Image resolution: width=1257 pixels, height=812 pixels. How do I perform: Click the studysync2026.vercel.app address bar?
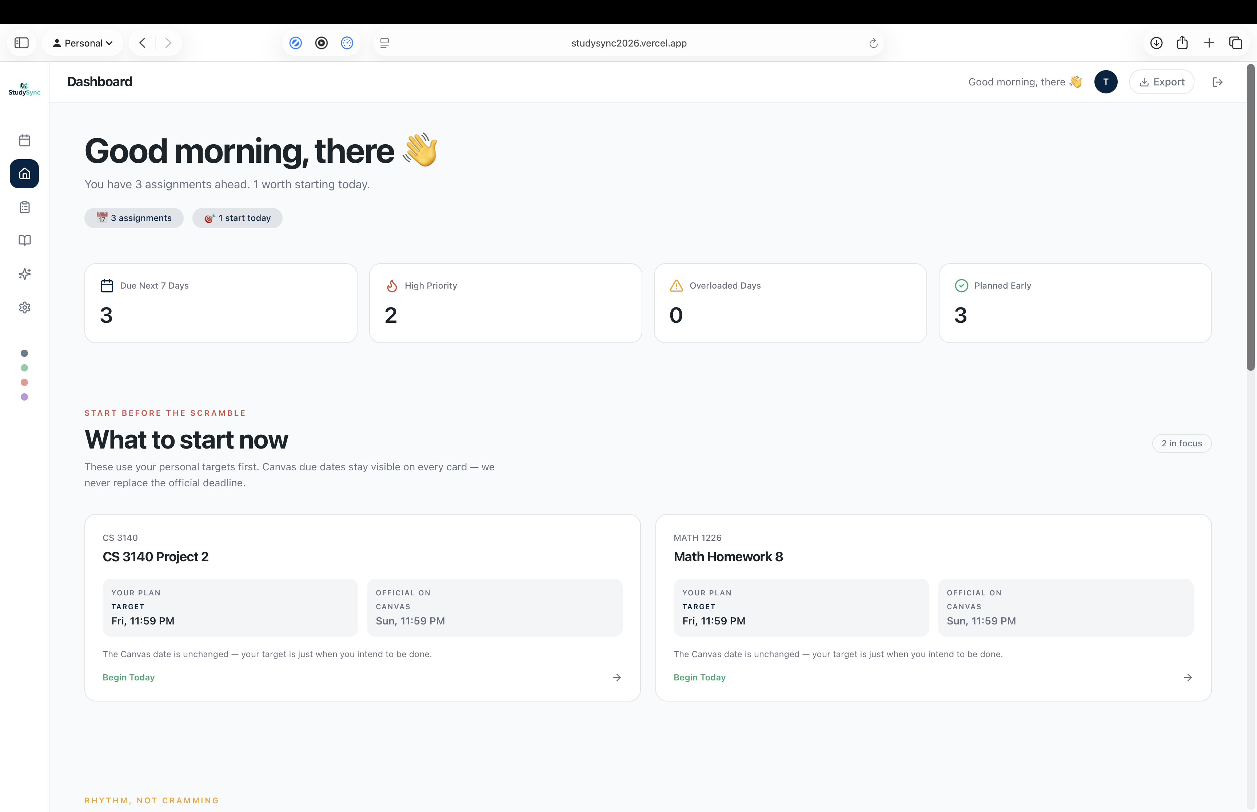[628, 43]
